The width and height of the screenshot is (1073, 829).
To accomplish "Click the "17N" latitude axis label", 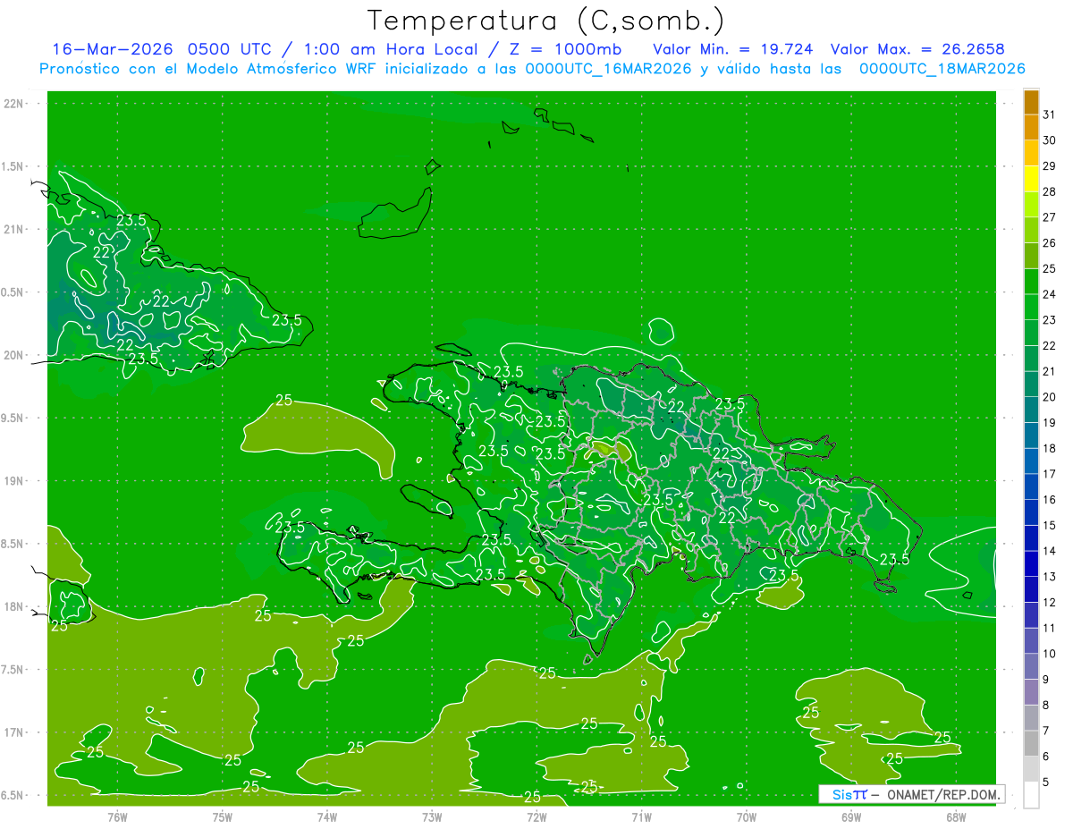I will (x=13, y=732).
